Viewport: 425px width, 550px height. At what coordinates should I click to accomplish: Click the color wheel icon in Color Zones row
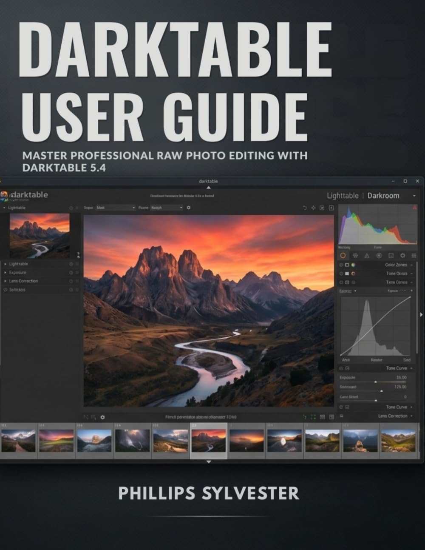point(353,265)
